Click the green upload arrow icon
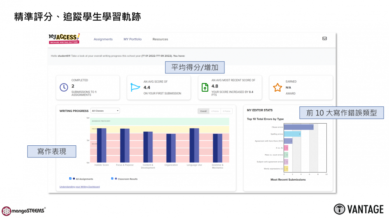Viewport: 389px width, 218px height. click(205, 87)
